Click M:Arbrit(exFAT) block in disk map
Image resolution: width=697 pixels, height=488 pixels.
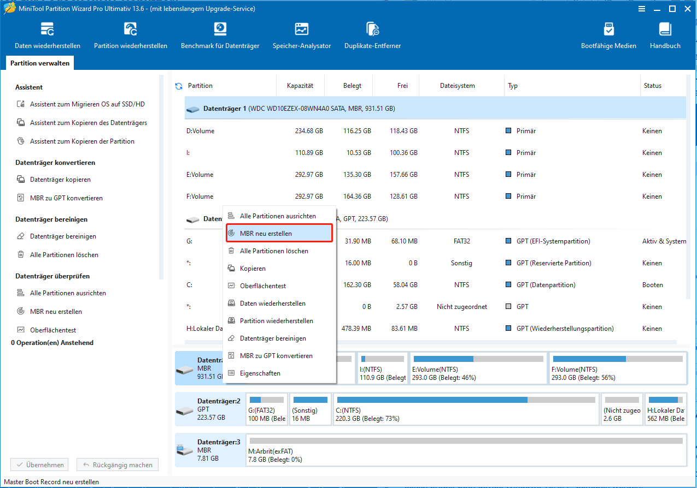coord(466,450)
